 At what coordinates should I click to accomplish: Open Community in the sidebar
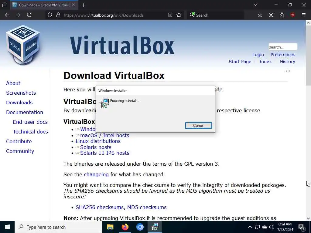click(20, 151)
